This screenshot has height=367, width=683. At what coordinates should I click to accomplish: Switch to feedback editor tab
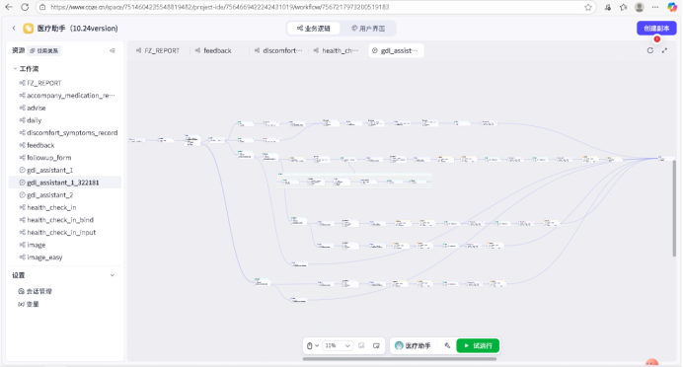point(213,50)
